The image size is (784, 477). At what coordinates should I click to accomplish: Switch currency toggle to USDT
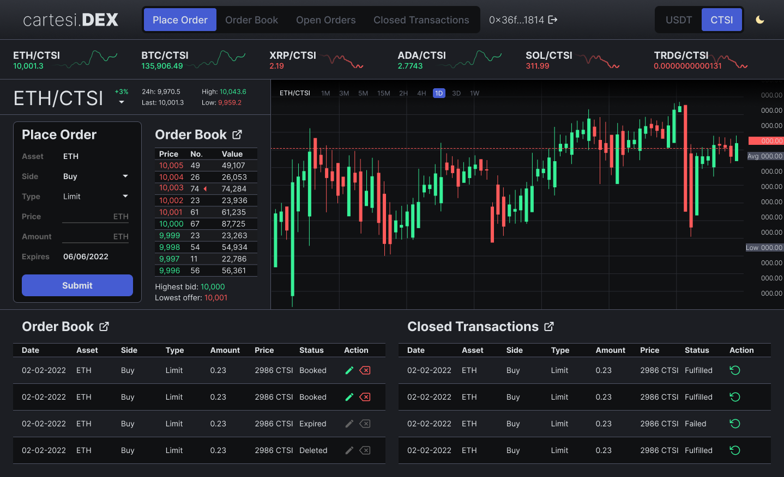[678, 20]
